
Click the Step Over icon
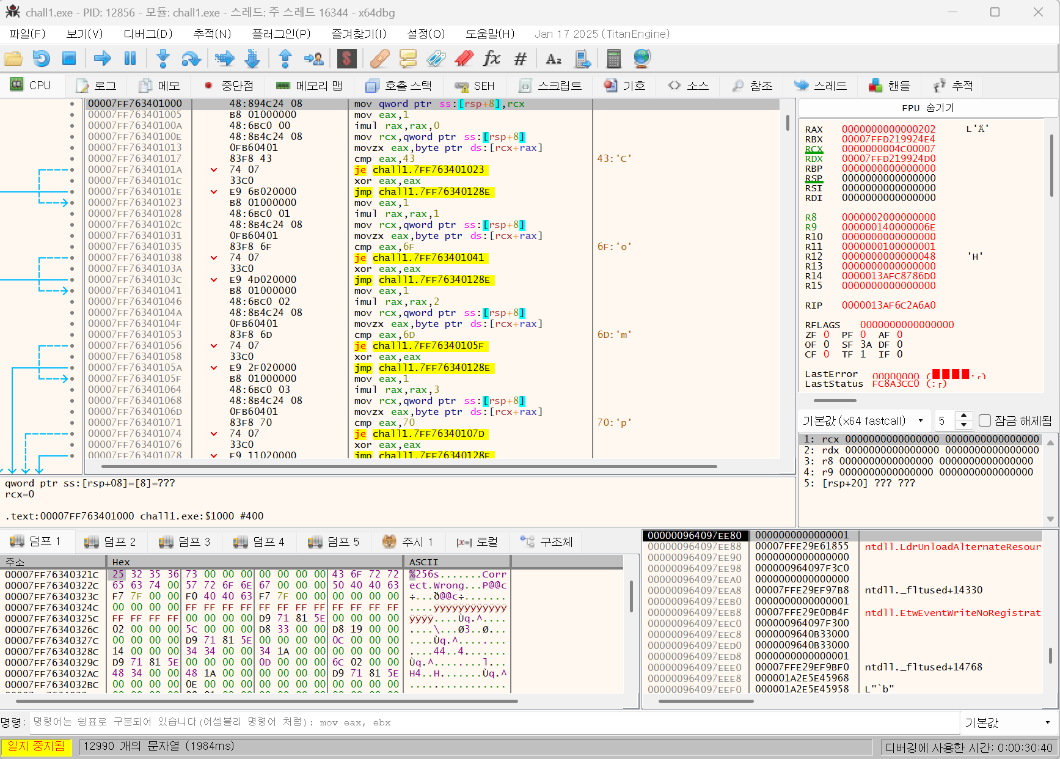[x=191, y=59]
